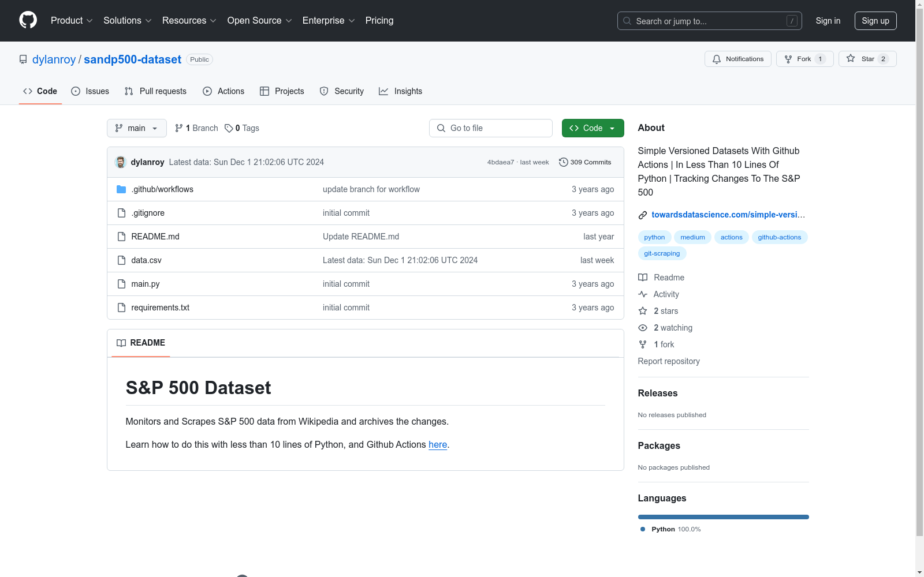Click the star icon beside 2 stars
924x577 pixels.
pos(643,311)
